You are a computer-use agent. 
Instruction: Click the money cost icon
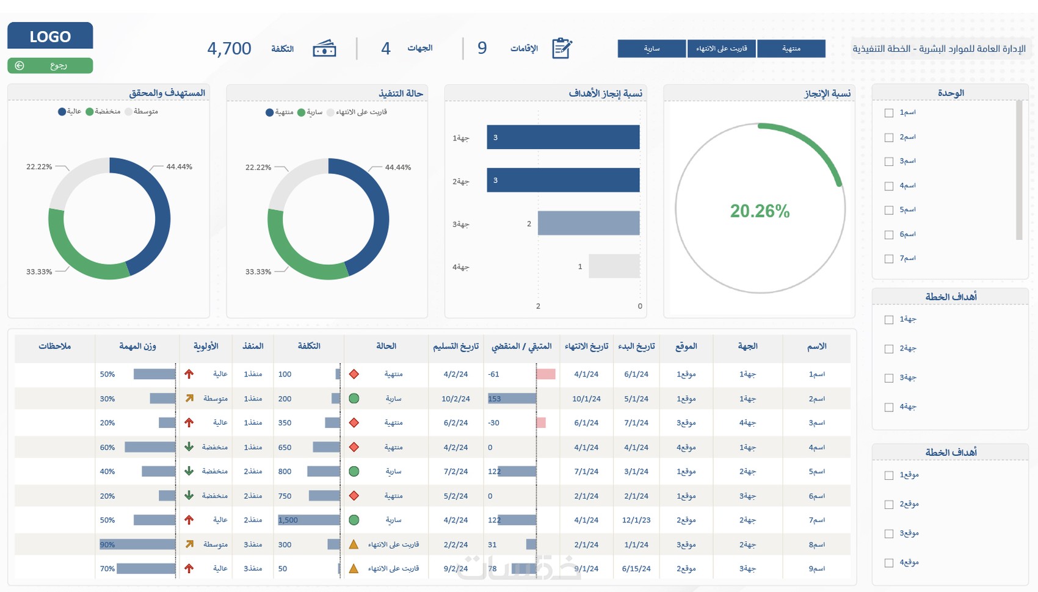pos(324,49)
